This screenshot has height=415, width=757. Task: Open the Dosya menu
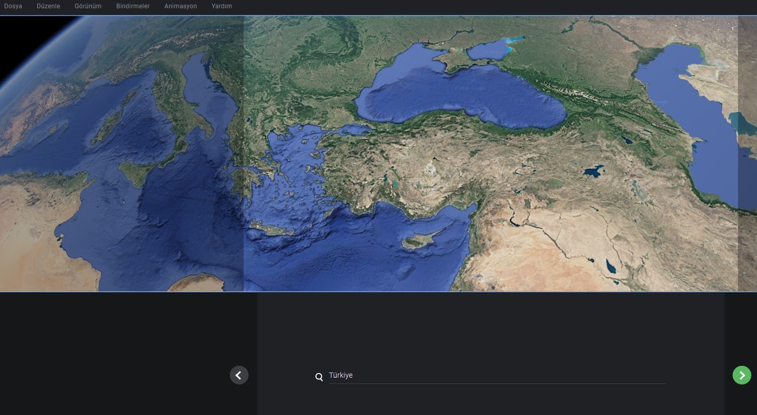coord(12,6)
